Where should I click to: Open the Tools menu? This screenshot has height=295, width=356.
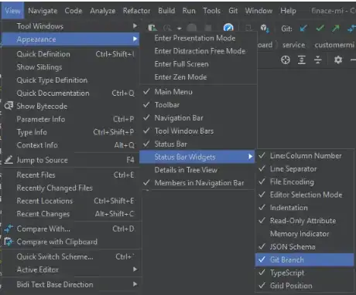(211, 11)
